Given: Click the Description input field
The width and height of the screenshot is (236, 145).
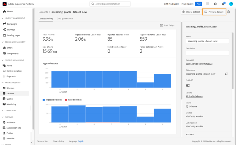Looking at the screenshot, I should [x=207, y=53].
